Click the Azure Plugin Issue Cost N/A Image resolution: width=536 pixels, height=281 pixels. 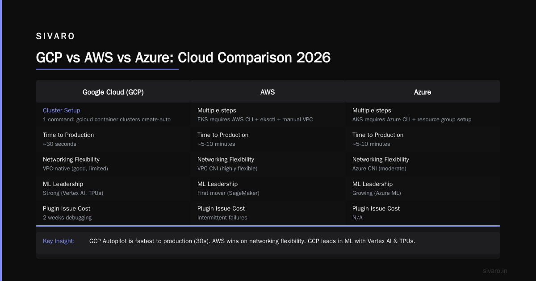(x=358, y=218)
